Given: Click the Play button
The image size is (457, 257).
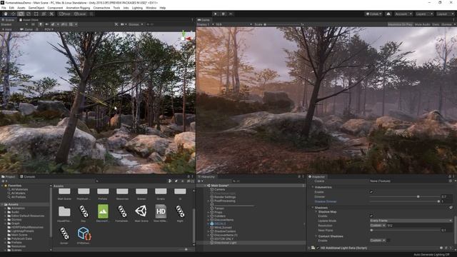Looking at the screenshot, I should [x=216, y=14].
